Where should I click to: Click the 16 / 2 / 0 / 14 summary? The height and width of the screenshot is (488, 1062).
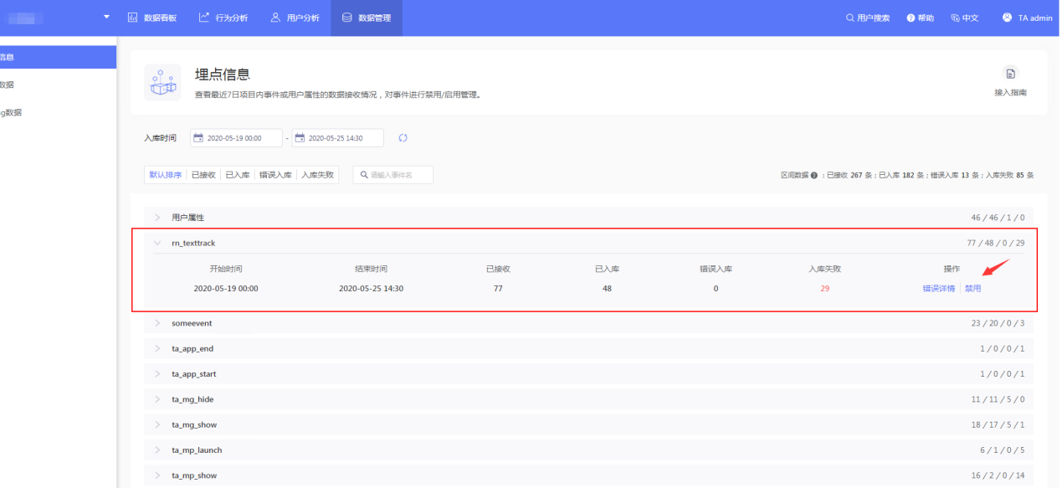(998, 475)
